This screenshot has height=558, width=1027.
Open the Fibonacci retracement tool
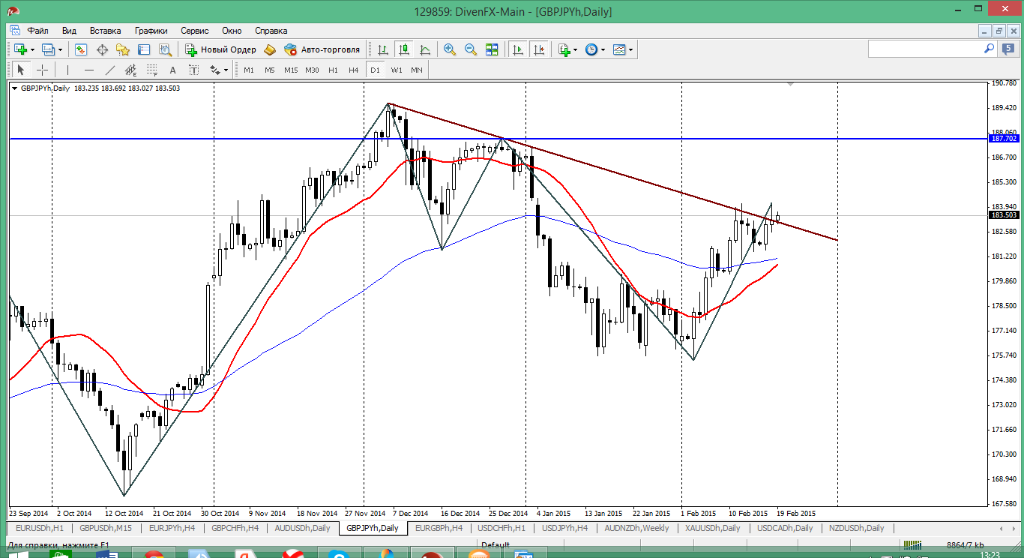point(152,70)
